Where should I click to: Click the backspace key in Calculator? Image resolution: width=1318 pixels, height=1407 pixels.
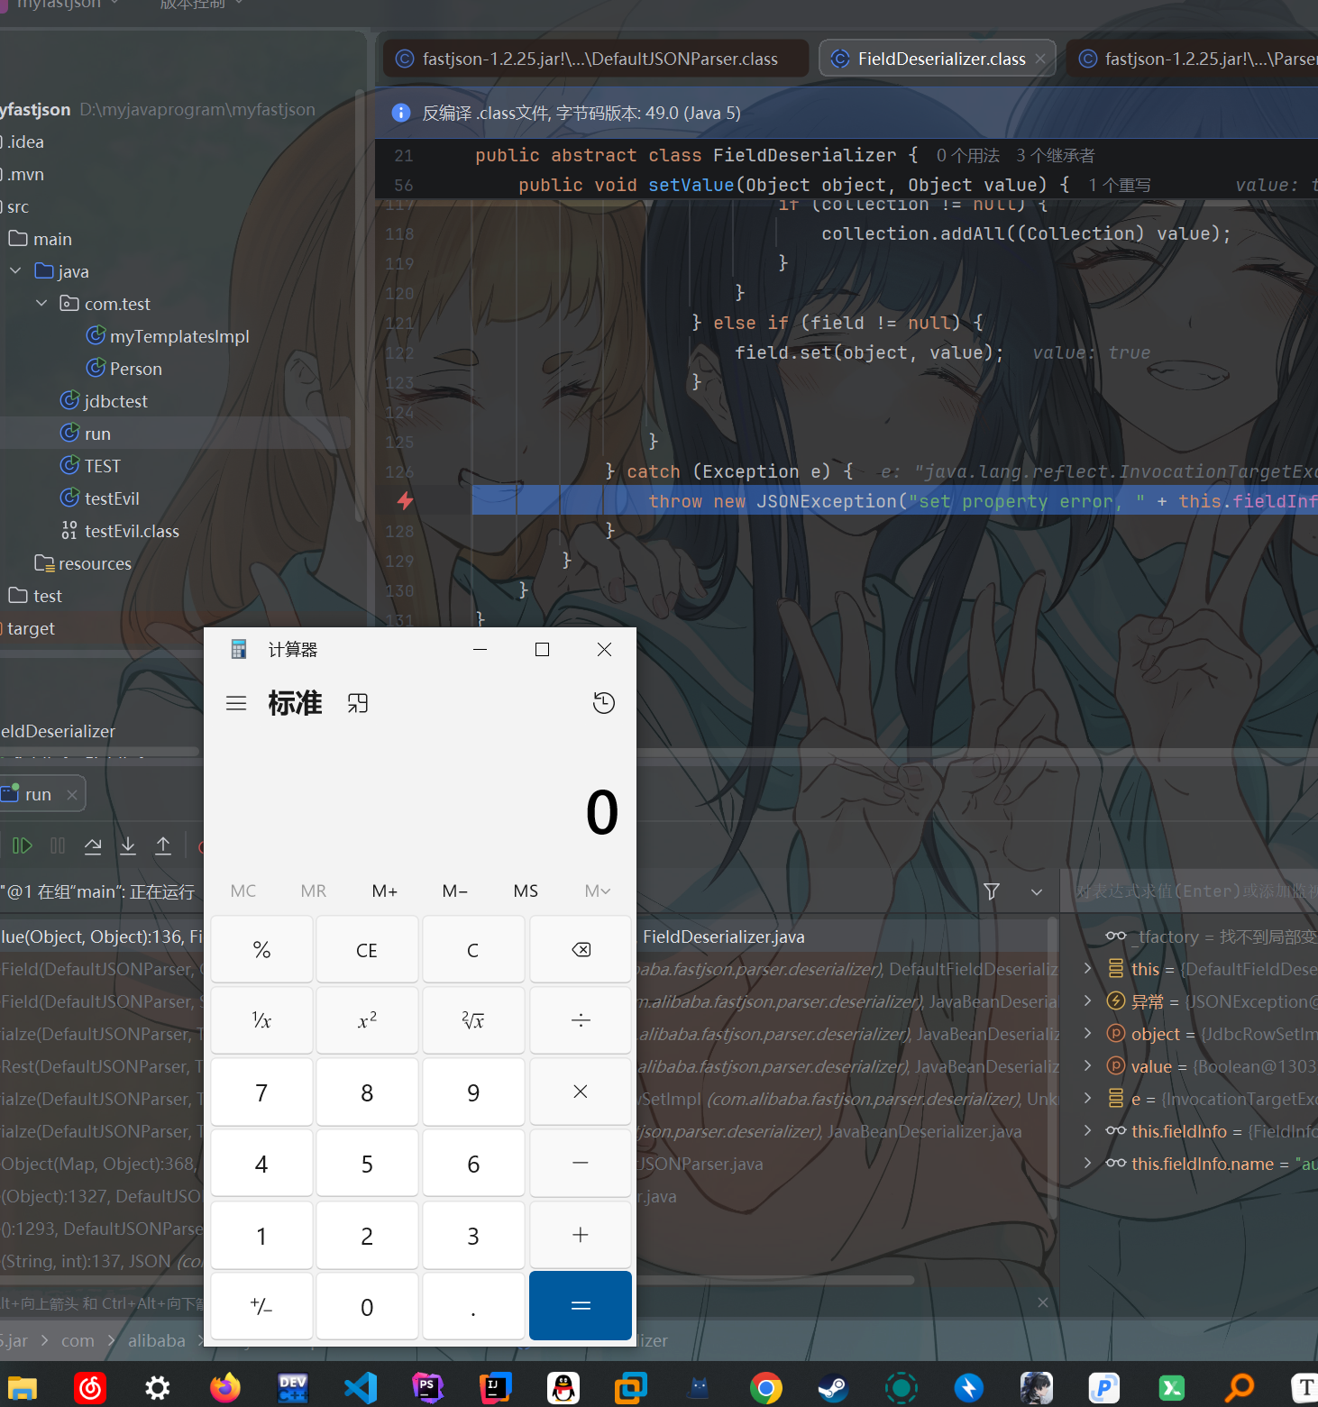pyautogui.click(x=581, y=950)
